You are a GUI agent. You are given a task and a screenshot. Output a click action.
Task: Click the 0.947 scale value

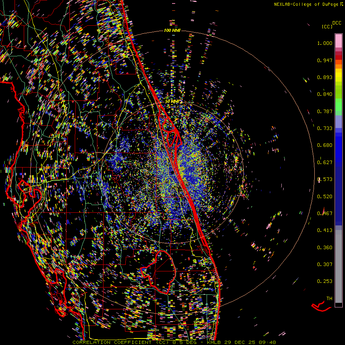[325, 60]
